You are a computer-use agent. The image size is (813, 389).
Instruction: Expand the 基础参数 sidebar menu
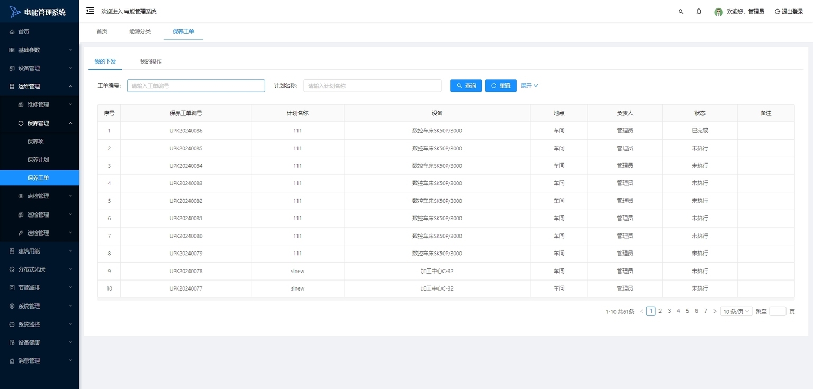click(x=40, y=50)
